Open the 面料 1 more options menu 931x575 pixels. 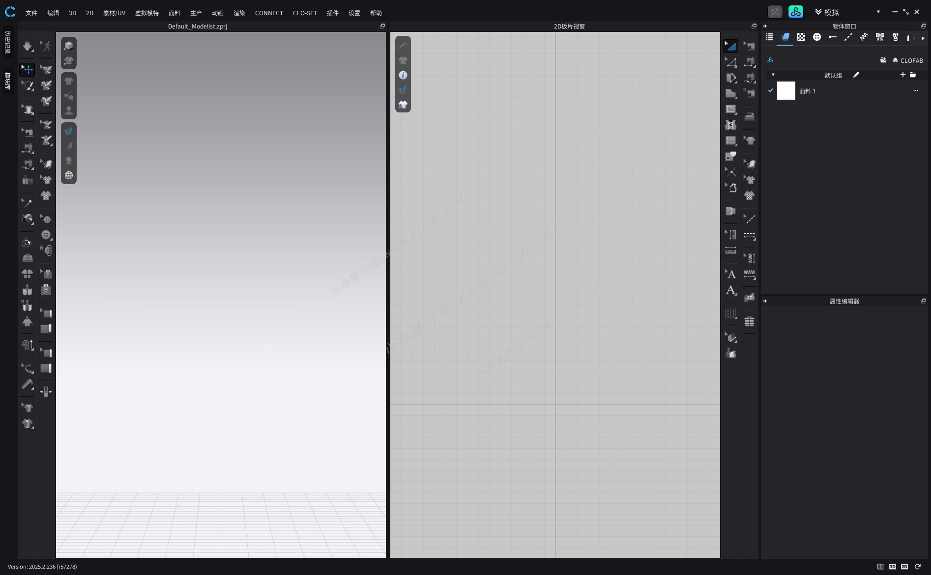tap(915, 90)
